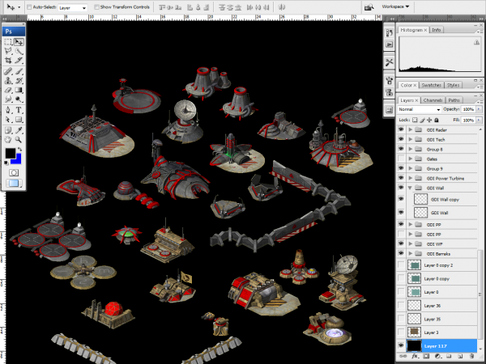Image resolution: width=486 pixels, height=364 pixels.
Task: Select the Rectangle shape tool
Action: tap(19, 120)
